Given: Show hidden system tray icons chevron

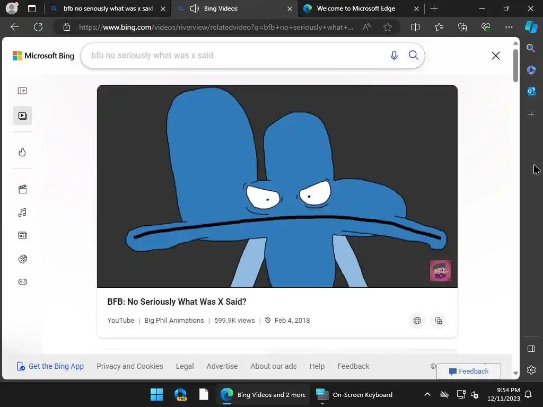Looking at the screenshot, I should [427, 394].
